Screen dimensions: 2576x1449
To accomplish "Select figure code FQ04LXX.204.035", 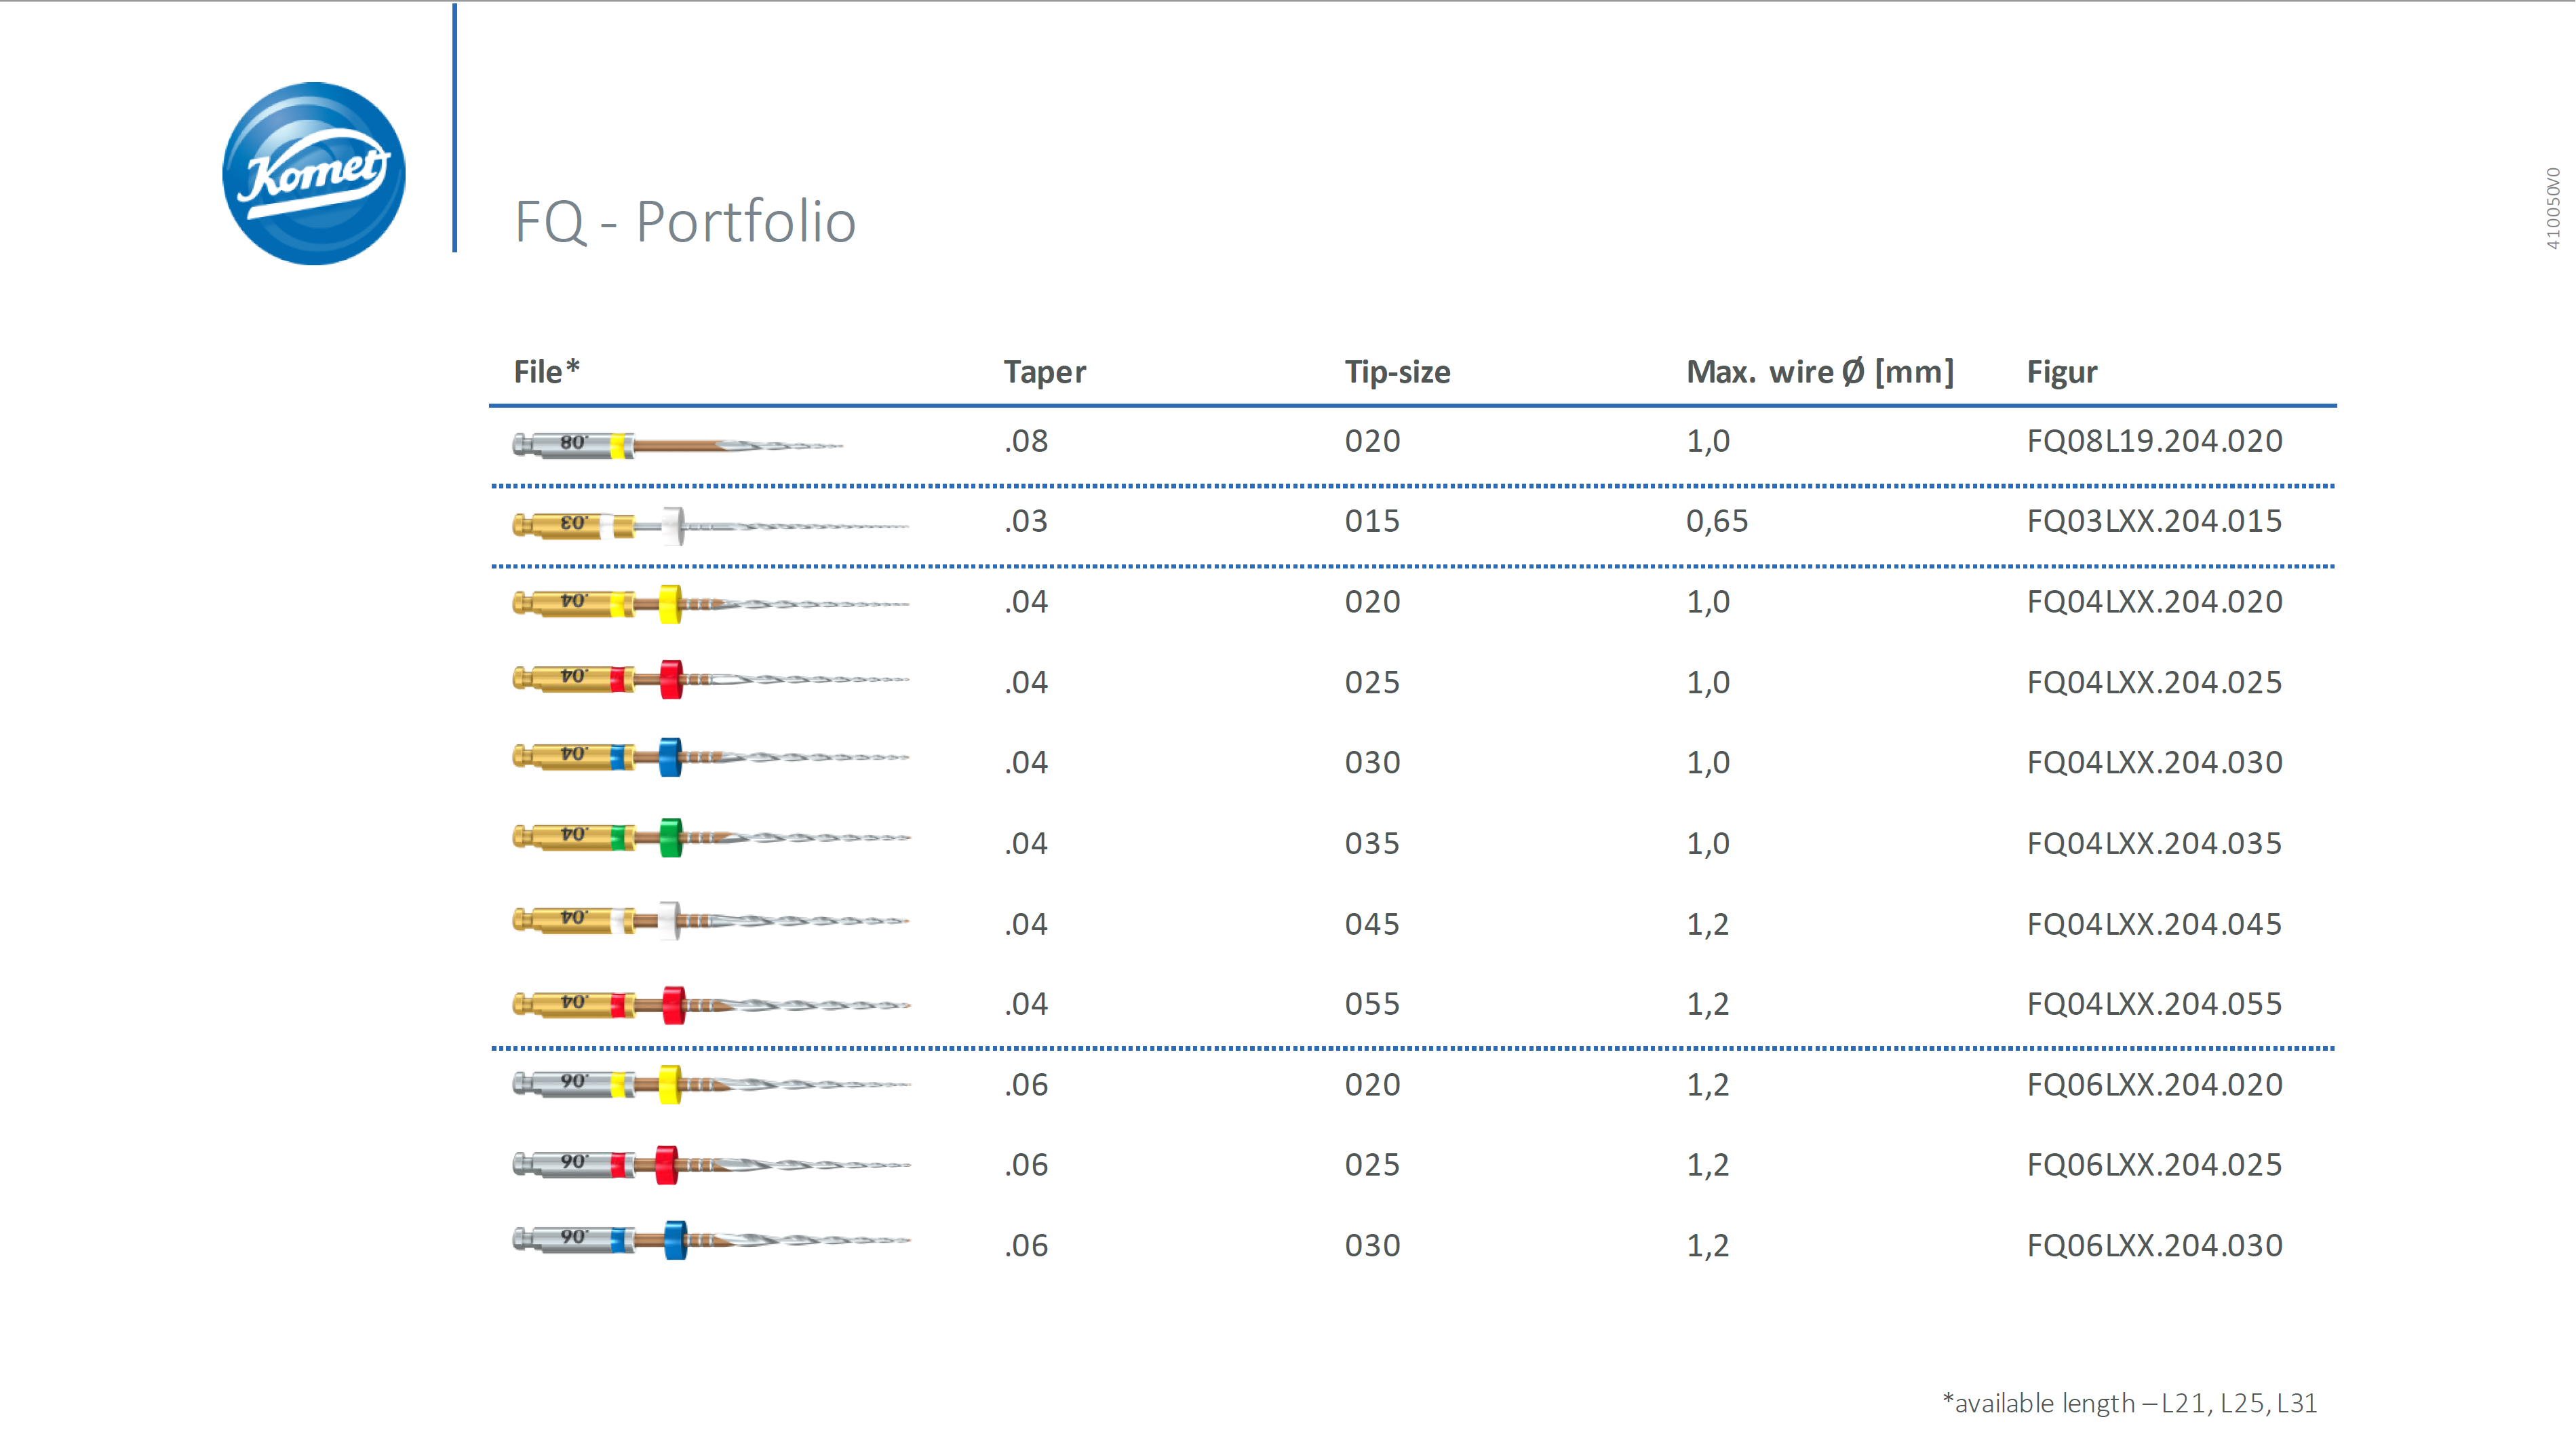I will click(x=2155, y=843).
